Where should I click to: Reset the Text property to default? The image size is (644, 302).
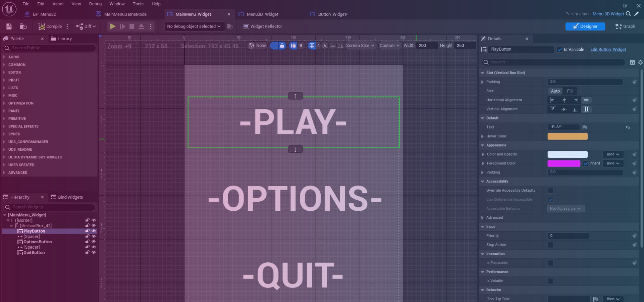click(628, 128)
